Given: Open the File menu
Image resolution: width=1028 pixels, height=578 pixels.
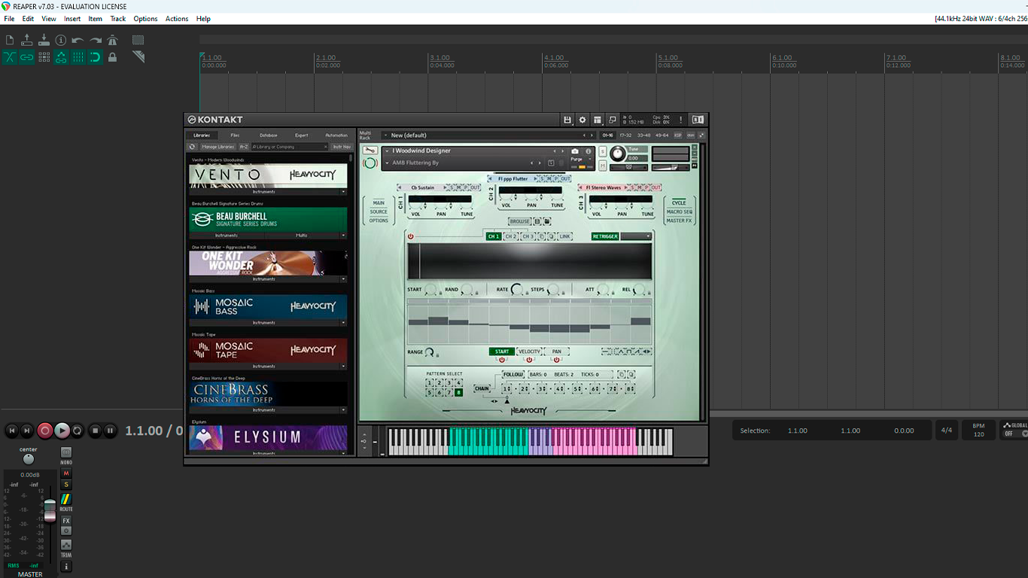Looking at the screenshot, I should (x=9, y=19).
